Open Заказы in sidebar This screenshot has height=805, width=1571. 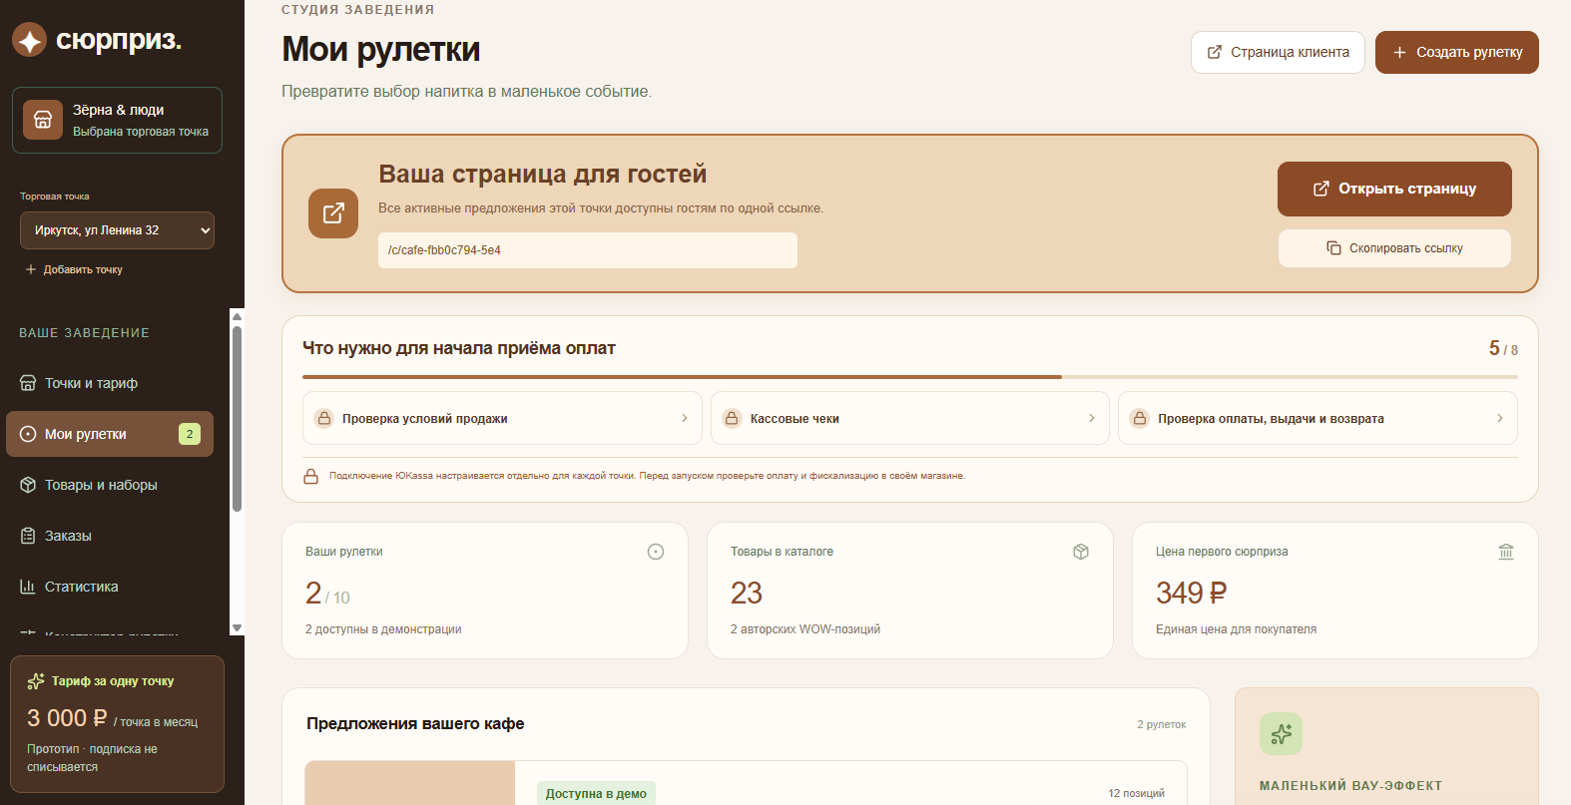[x=110, y=536]
